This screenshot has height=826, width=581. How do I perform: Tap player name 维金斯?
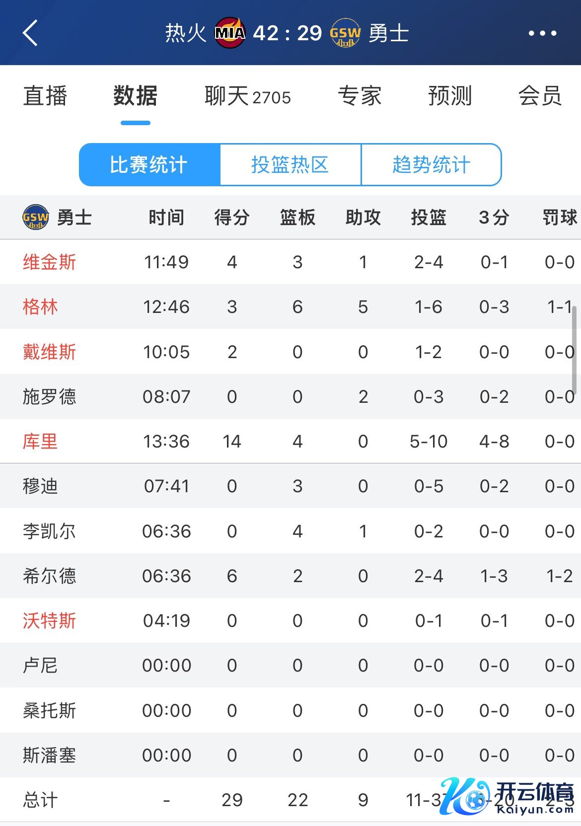pyautogui.click(x=49, y=262)
